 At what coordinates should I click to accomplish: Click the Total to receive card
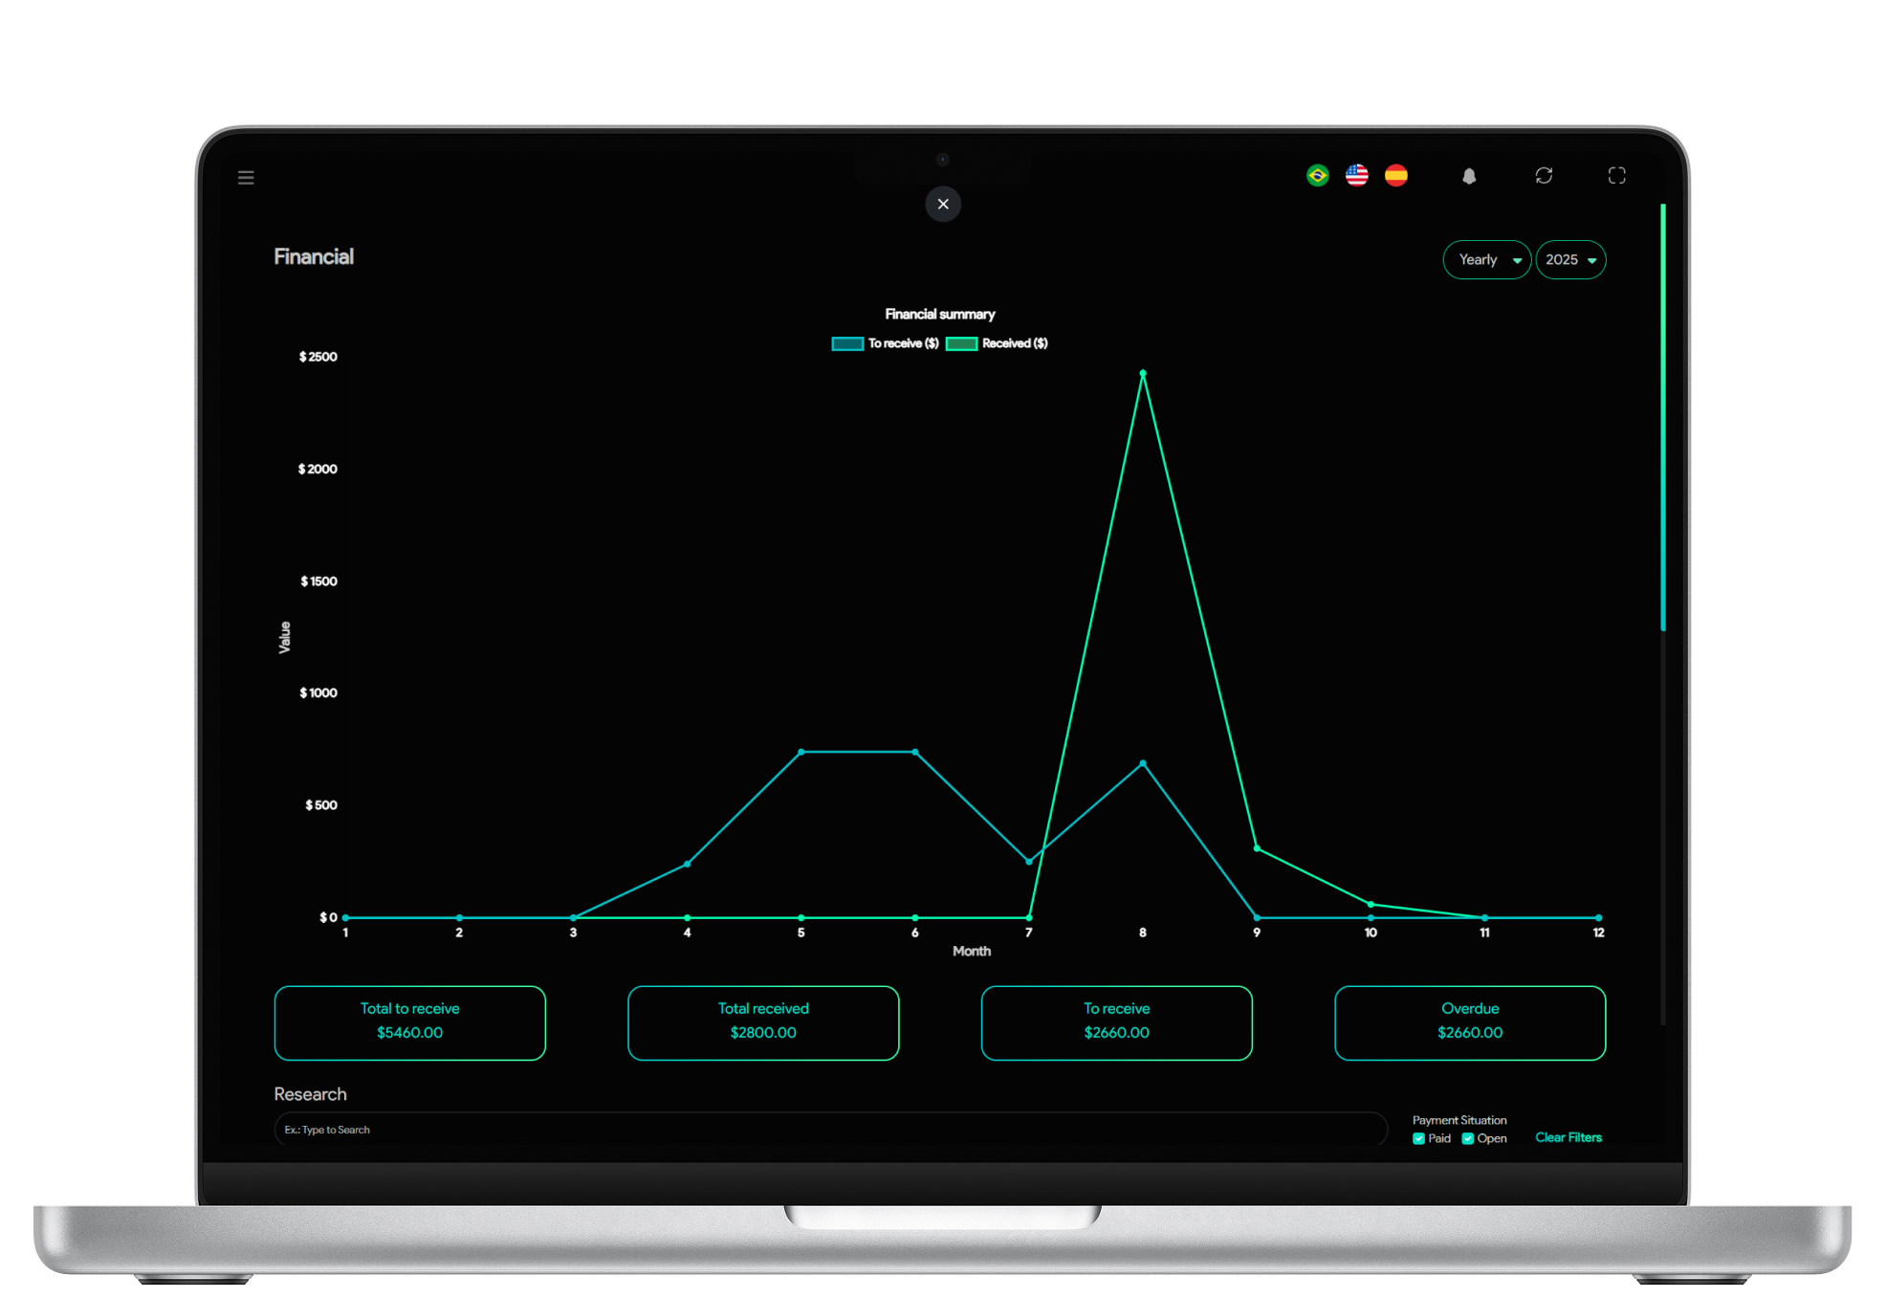pyautogui.click(x=409, y=1022)
